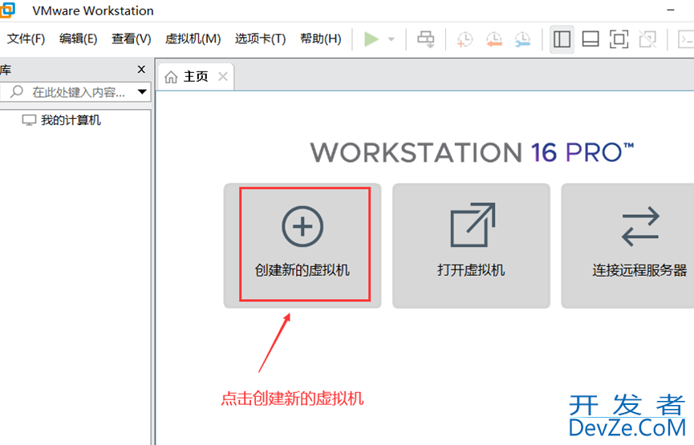Click the take snapshot clock icon
This screenshot has width=694, height=445.
465,39
